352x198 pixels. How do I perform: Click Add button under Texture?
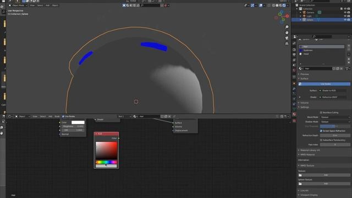coord(326,175)
